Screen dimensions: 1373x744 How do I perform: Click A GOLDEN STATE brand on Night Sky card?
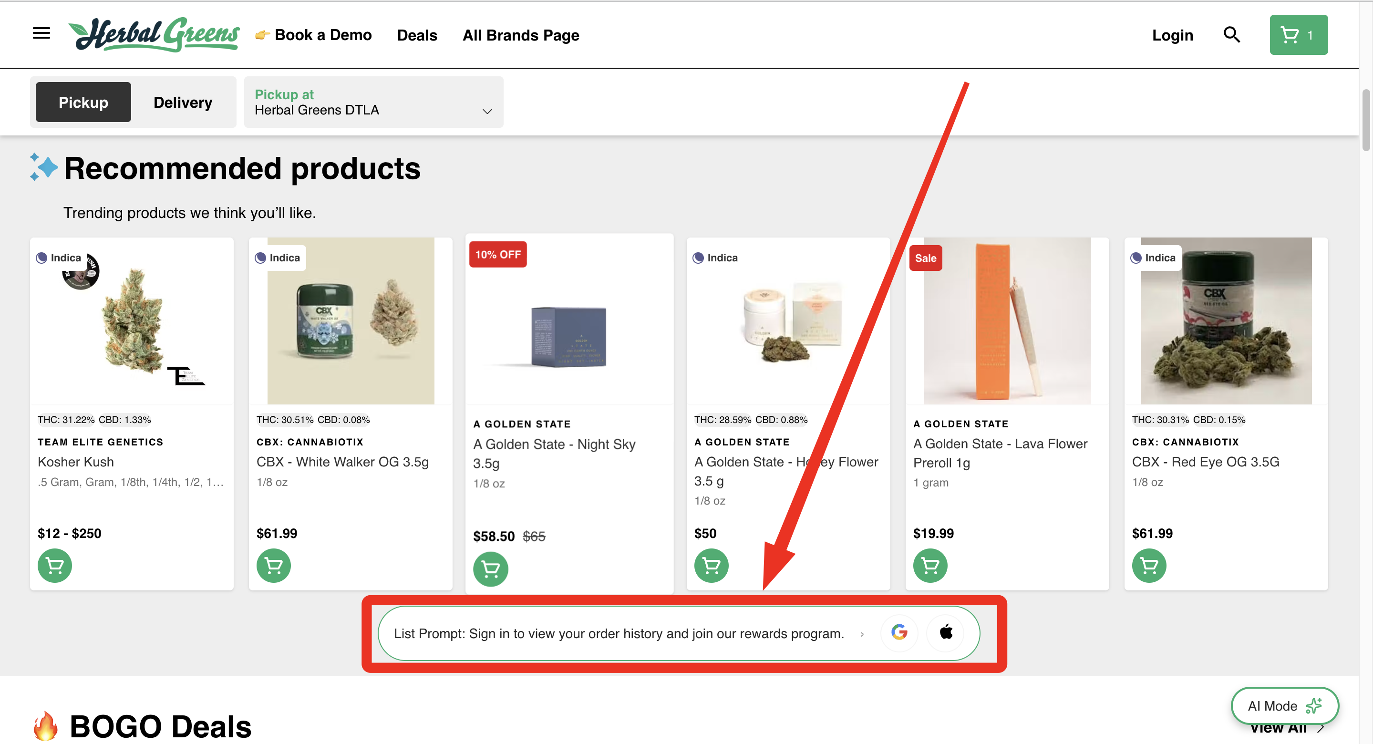click(522, 424)
